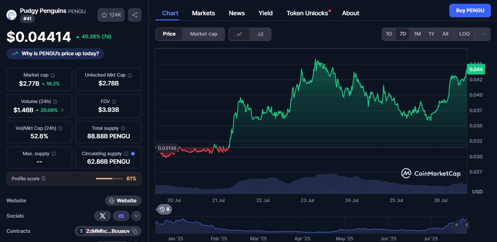The height and width of the screenshot is (242, 497).
Task: Open the X (Twitter) social link
Action: coord(102,216)
